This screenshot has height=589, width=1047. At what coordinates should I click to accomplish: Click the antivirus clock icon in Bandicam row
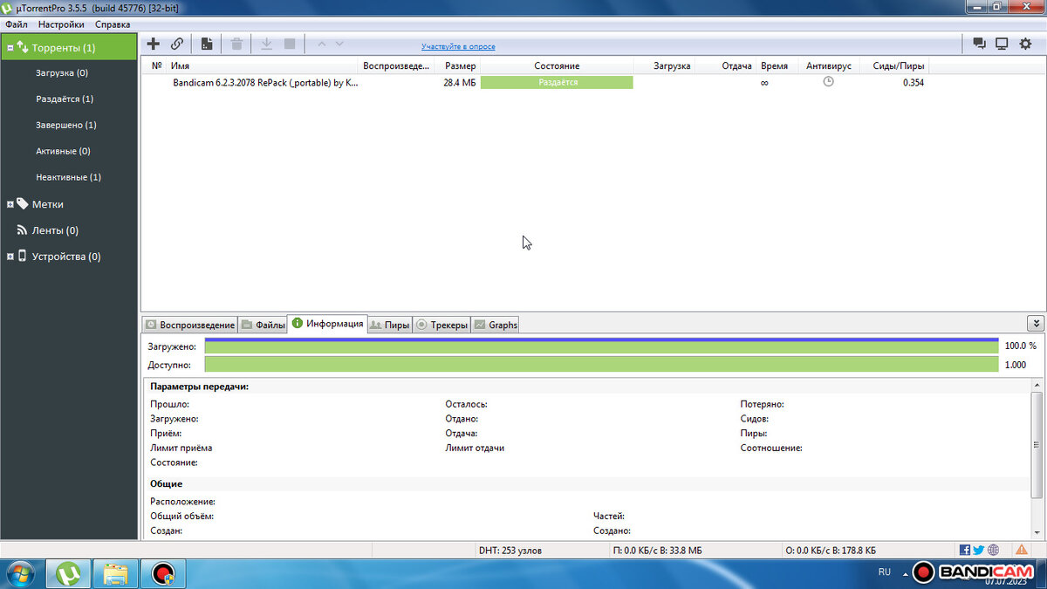pos(828,82)
